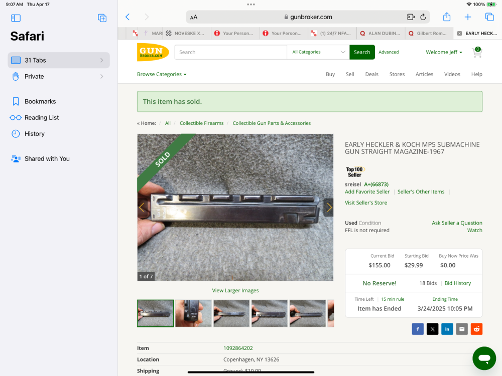Open the Private tab group
This screenshot has height=376, width=502.
pyautogui.click(x=59, y=76)
